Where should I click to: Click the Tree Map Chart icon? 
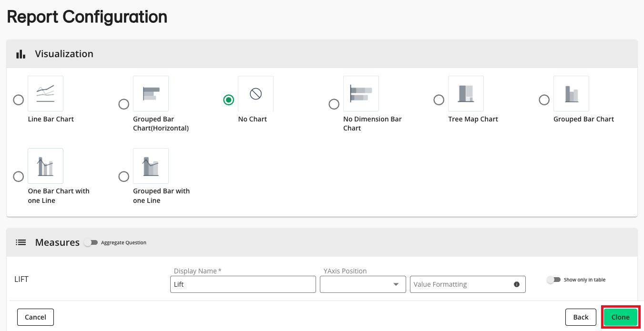pyautogui.click(x=466, y=93)
